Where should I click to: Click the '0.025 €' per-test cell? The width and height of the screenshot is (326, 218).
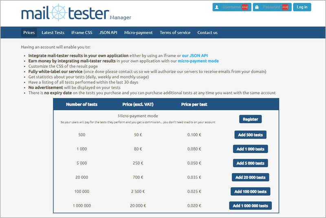(x=194, y=192)
